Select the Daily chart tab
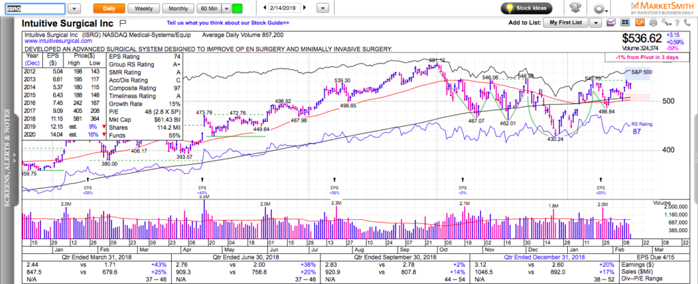This screenshot has height=284, width=698. (109, 8)
